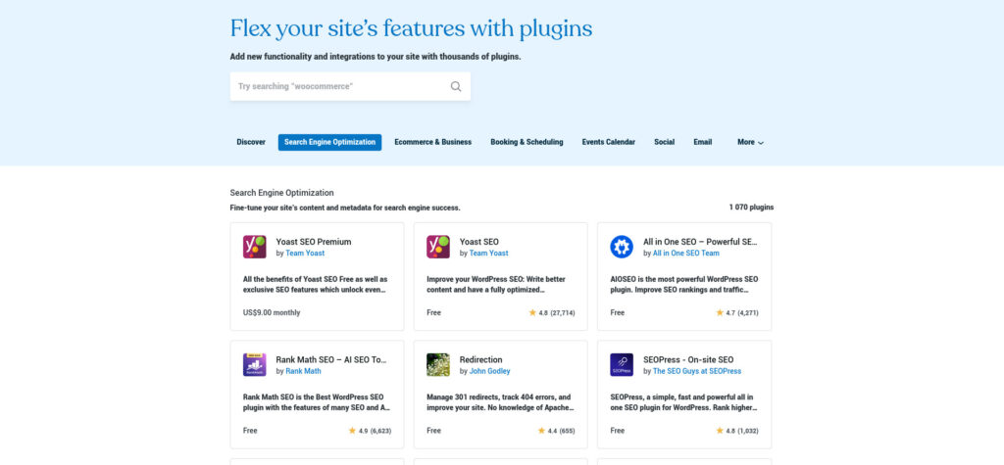Viewport: 1004px width, 465px height.
Task: Open the Ecommerce & Business category
Action: pyautogui.click(x=432, y=142)
